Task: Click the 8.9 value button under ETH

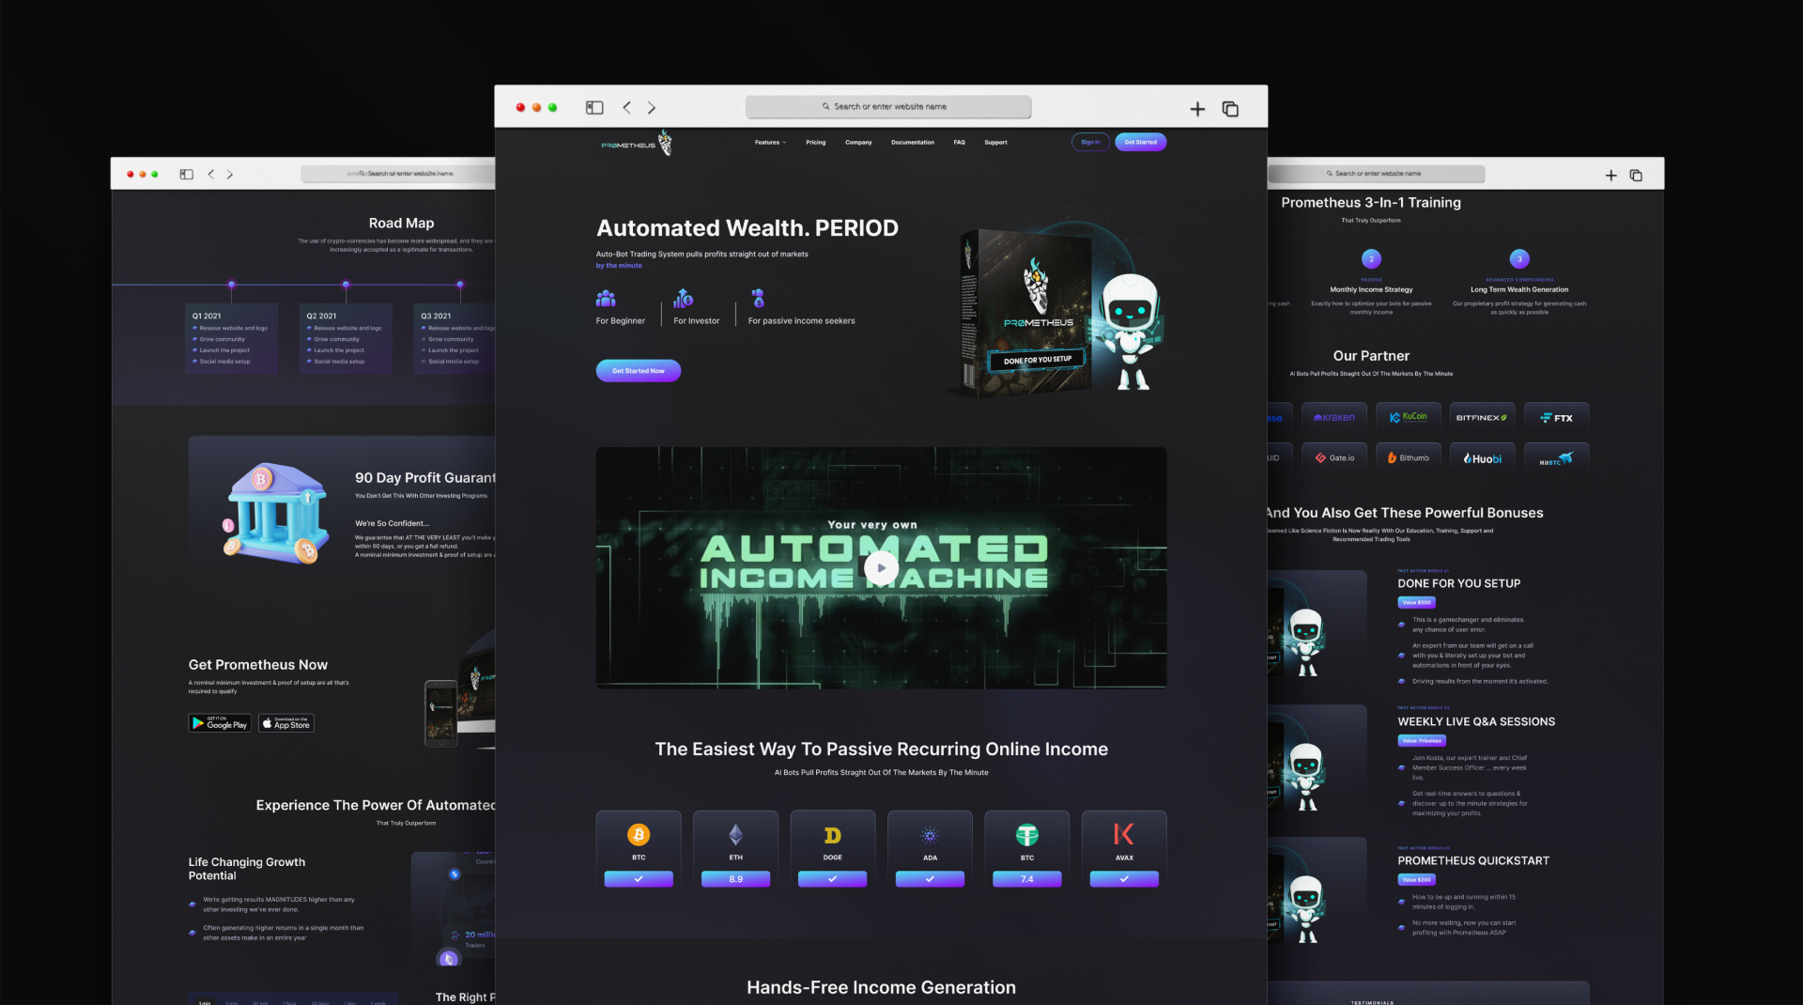Action: (735, 879)
